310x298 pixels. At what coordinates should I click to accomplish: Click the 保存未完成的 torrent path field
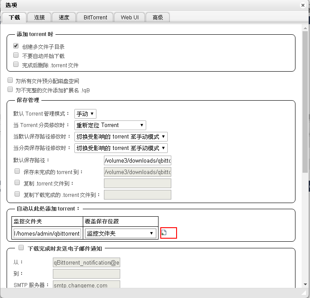[137, 172]
